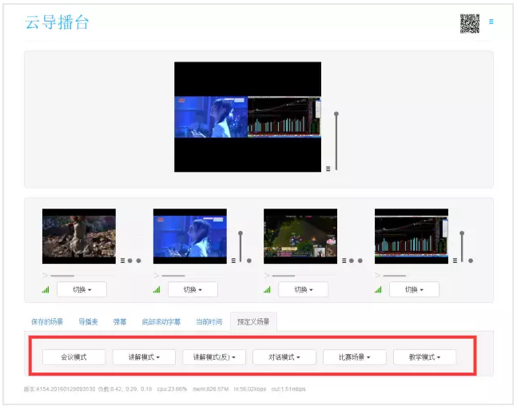Open the 比赛场景 dropdown
The width and height of the screenshot is (517, 410).
click(355, 357)
